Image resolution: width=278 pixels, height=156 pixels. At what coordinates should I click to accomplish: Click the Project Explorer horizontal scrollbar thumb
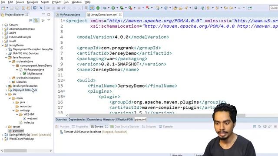click(16, 151)
